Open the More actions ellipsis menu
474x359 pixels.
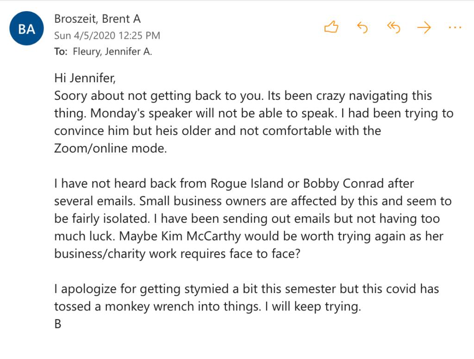coord(455,28)
